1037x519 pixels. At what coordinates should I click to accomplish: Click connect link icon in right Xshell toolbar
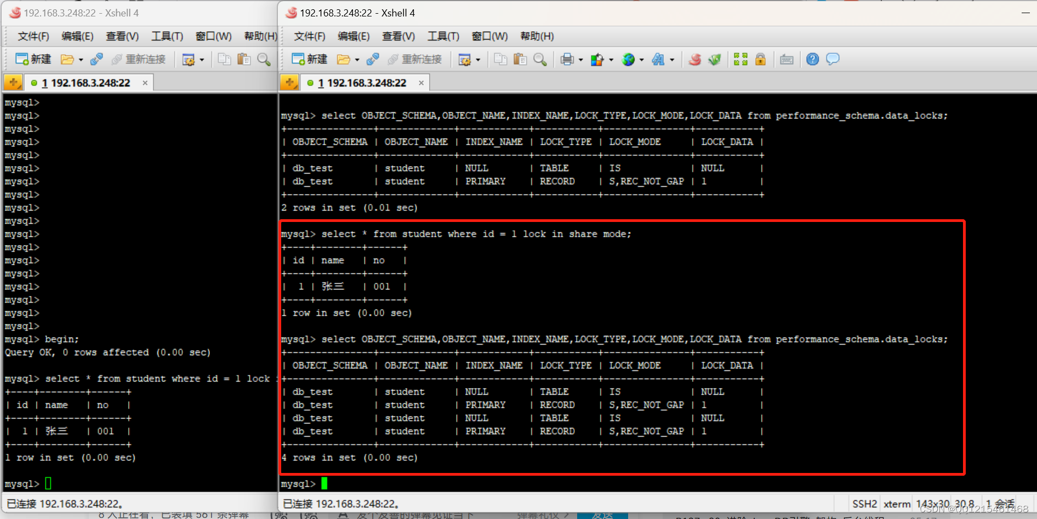373,59
